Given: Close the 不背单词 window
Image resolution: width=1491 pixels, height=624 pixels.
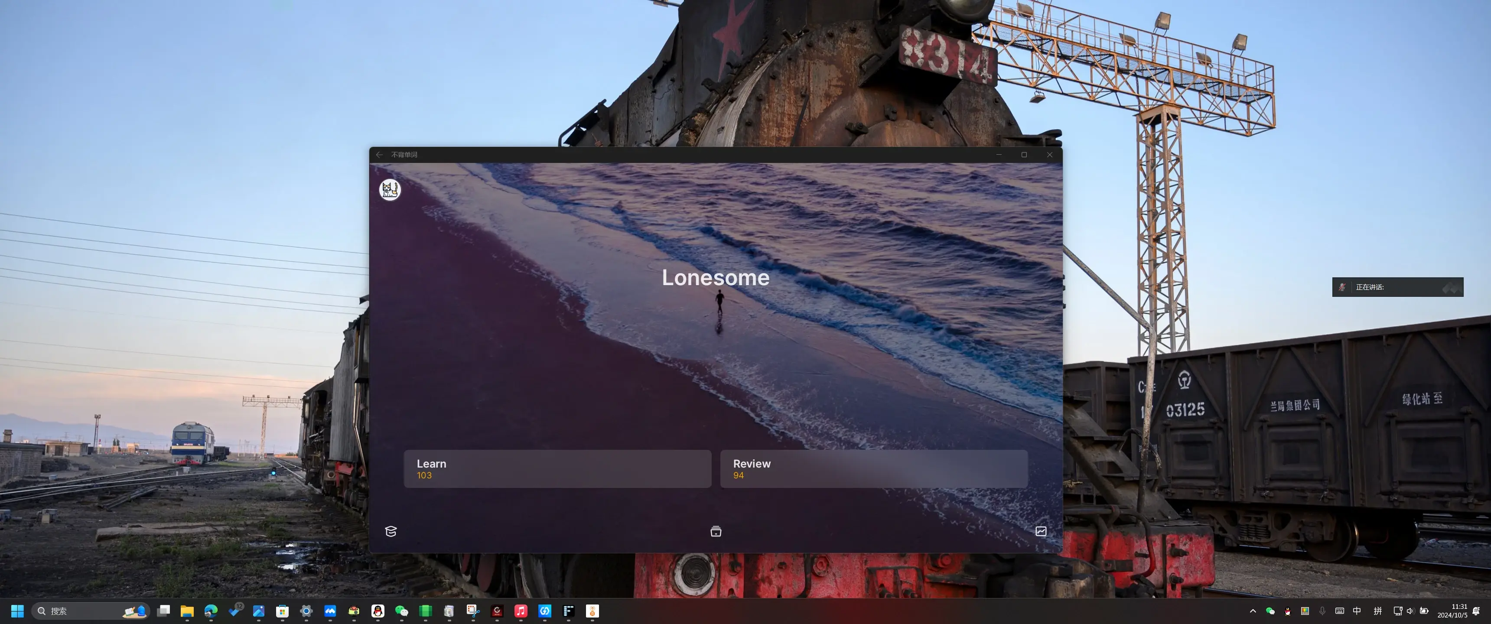Looking at the screenshot, I should coord(1049,155).
